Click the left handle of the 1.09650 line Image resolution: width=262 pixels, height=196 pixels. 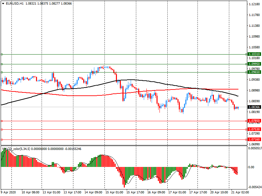2,72
